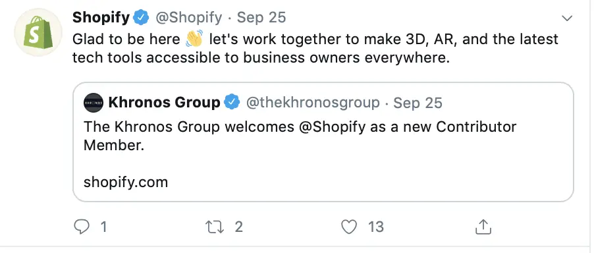594x253 pixels.
Task: Open the share tweet icon
Action: tap(483, 227)
